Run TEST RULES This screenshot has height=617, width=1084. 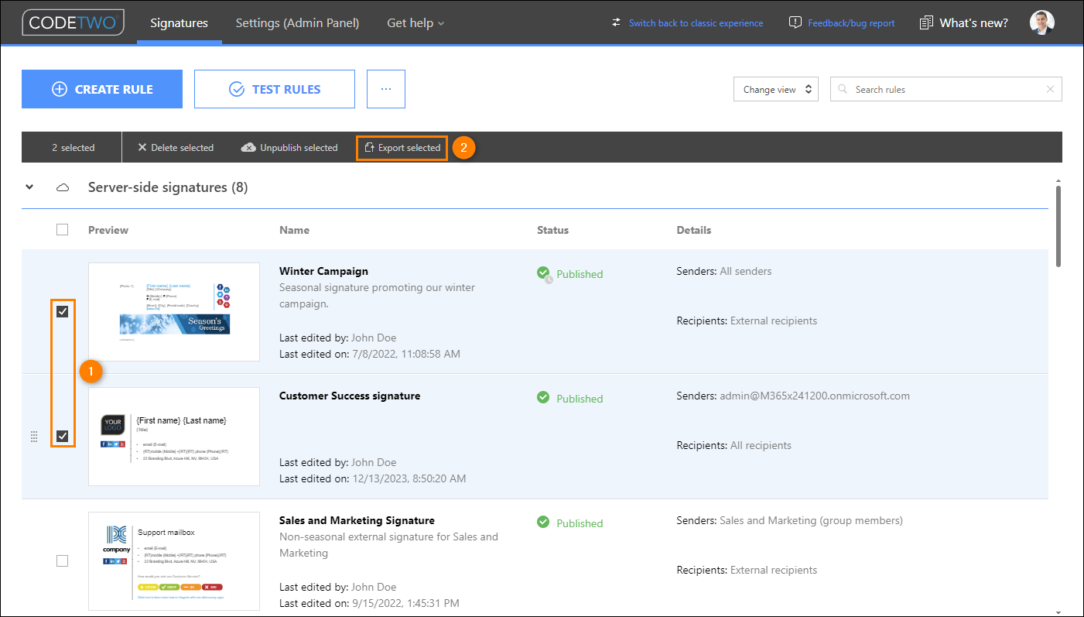(274, 88)
